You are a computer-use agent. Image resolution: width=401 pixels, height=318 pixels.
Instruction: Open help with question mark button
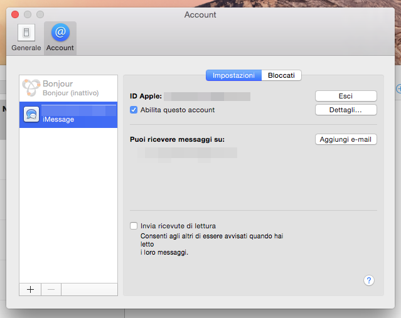pos(369,280)
